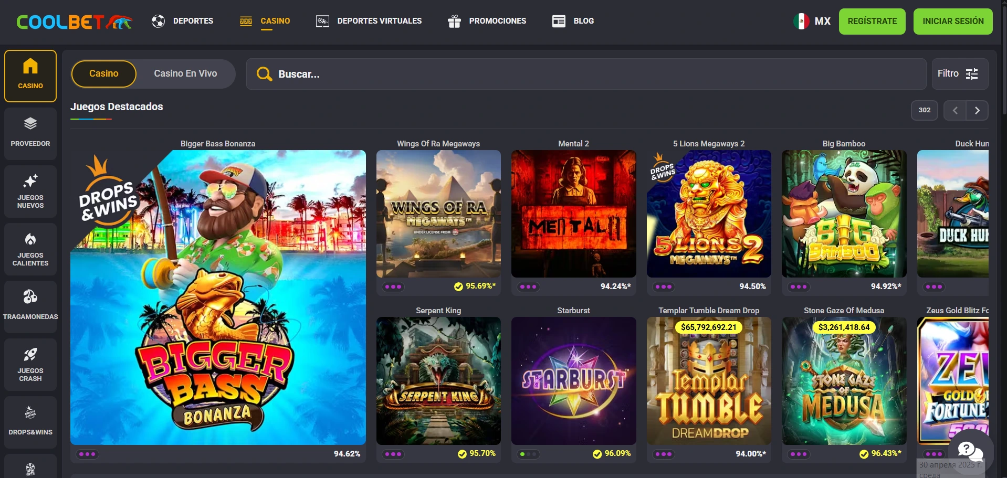The height and width of the screenshot is (478, 1007).
Task: Go to previous featured games arrow
Action: [955, 110]
